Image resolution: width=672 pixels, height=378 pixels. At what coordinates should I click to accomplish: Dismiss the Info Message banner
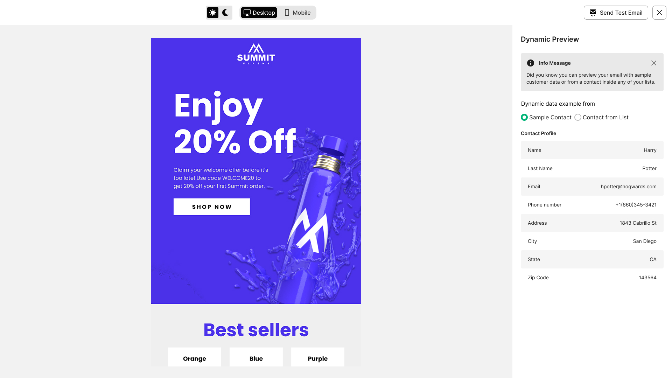click(653, 63)
